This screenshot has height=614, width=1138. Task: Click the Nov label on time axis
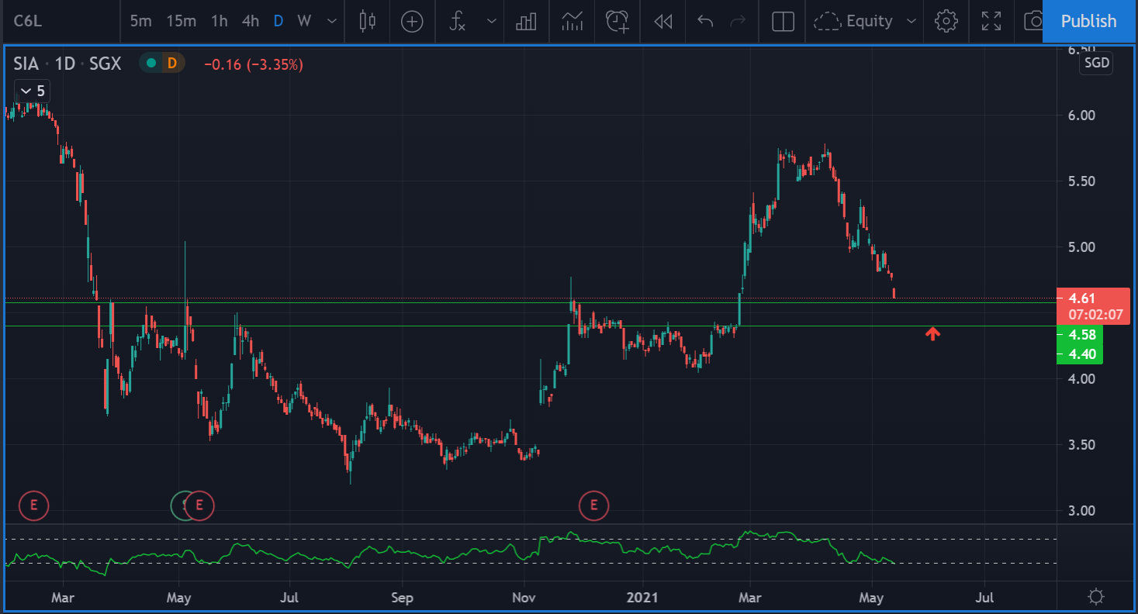click(x=524, y=598)
